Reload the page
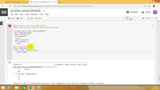The height and width of the screenshot is (90, 160). 10,6
